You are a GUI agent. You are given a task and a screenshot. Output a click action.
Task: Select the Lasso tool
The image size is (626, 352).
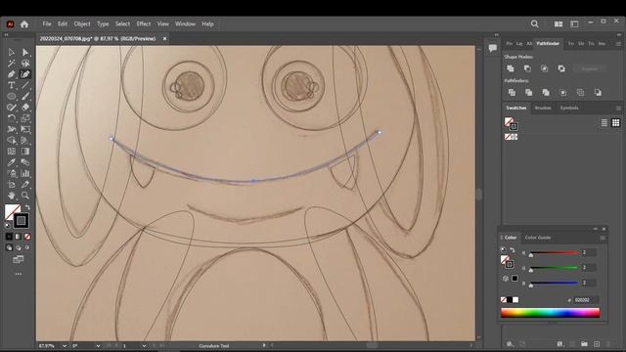(25, 64)
